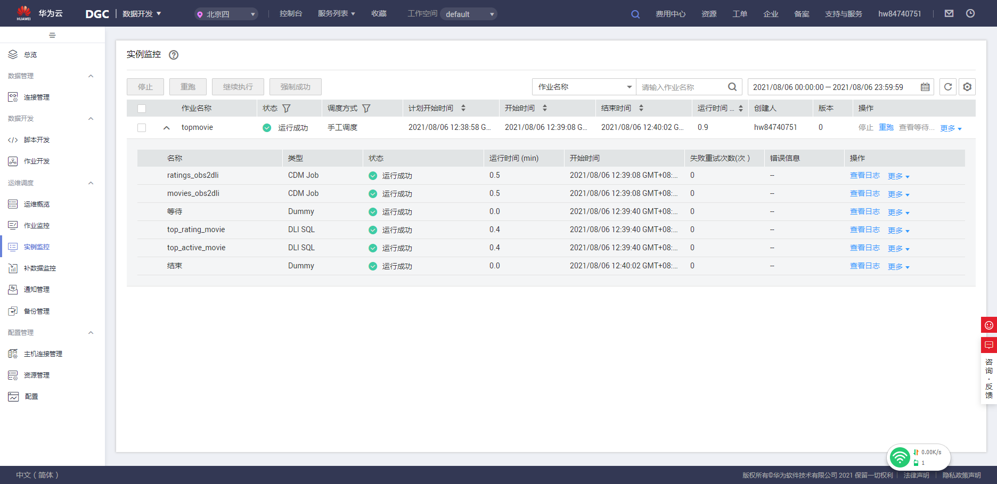
Task: Open the red chat consultation icon
Action: pos(989,345)
